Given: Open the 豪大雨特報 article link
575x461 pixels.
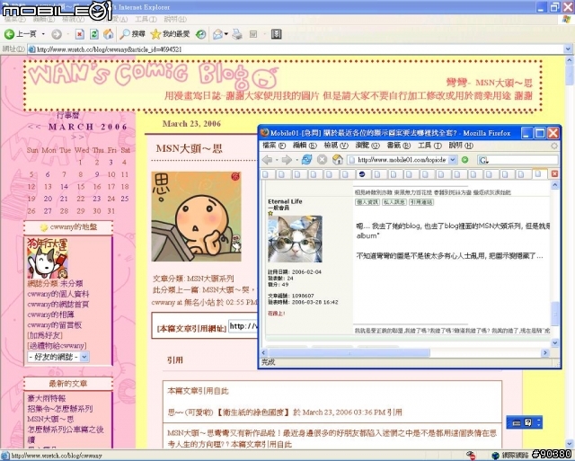Looking at the screenshot, I should click(x=47, y=398).
